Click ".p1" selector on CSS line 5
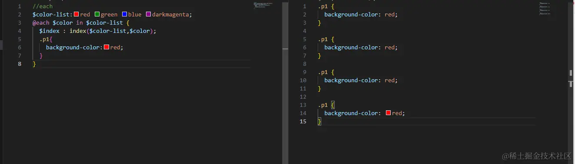Viewport: 575px width, 164px height. (x=322, y=39)
